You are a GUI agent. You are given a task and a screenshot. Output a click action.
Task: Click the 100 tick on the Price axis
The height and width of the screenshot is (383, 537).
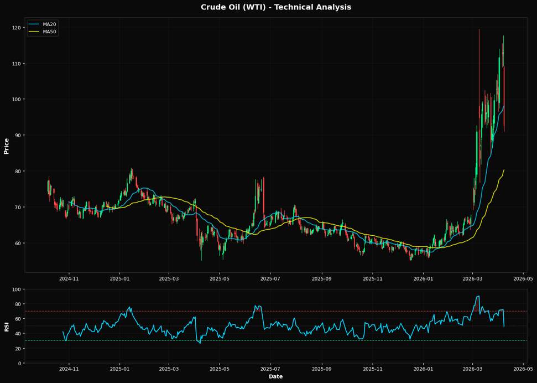[18, 100]
